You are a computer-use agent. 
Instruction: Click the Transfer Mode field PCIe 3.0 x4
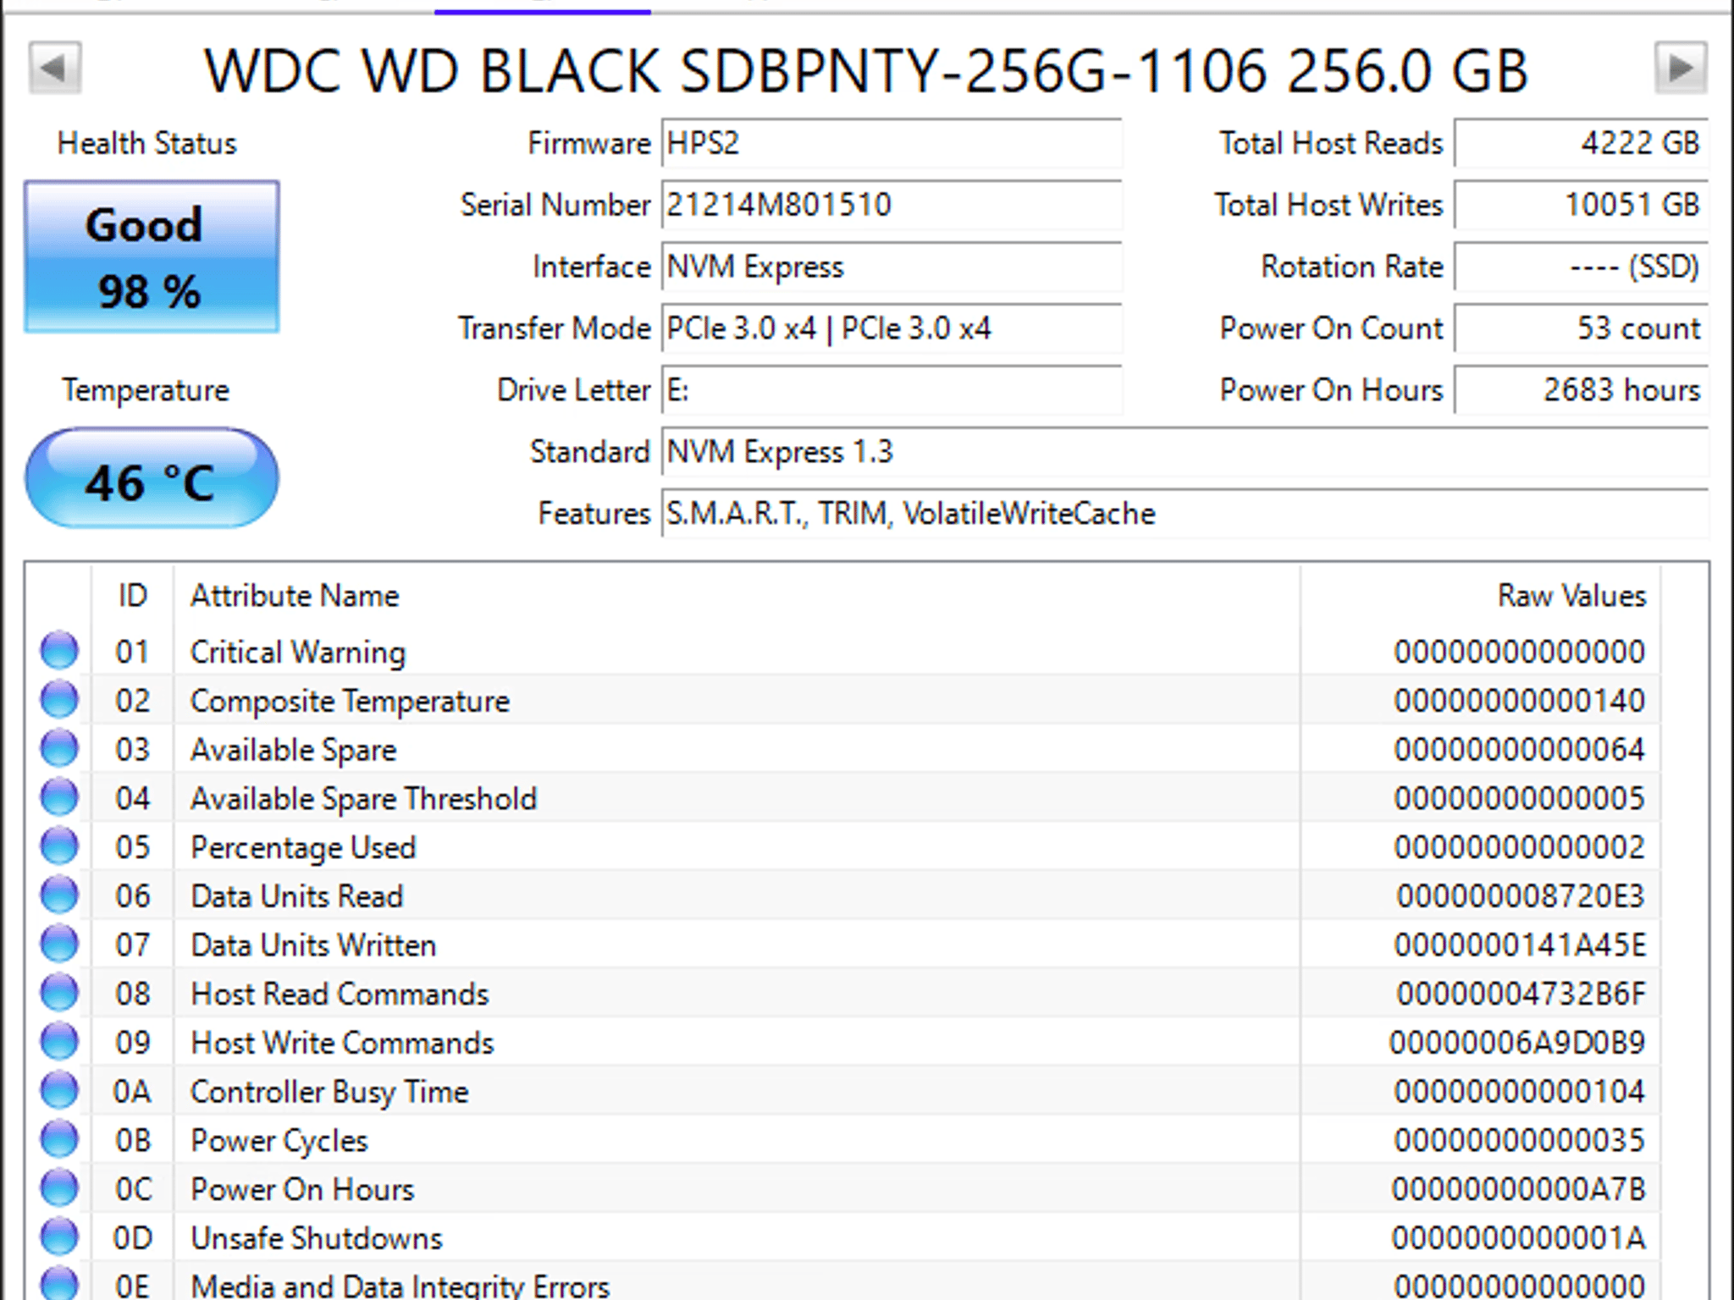[892, 328]
